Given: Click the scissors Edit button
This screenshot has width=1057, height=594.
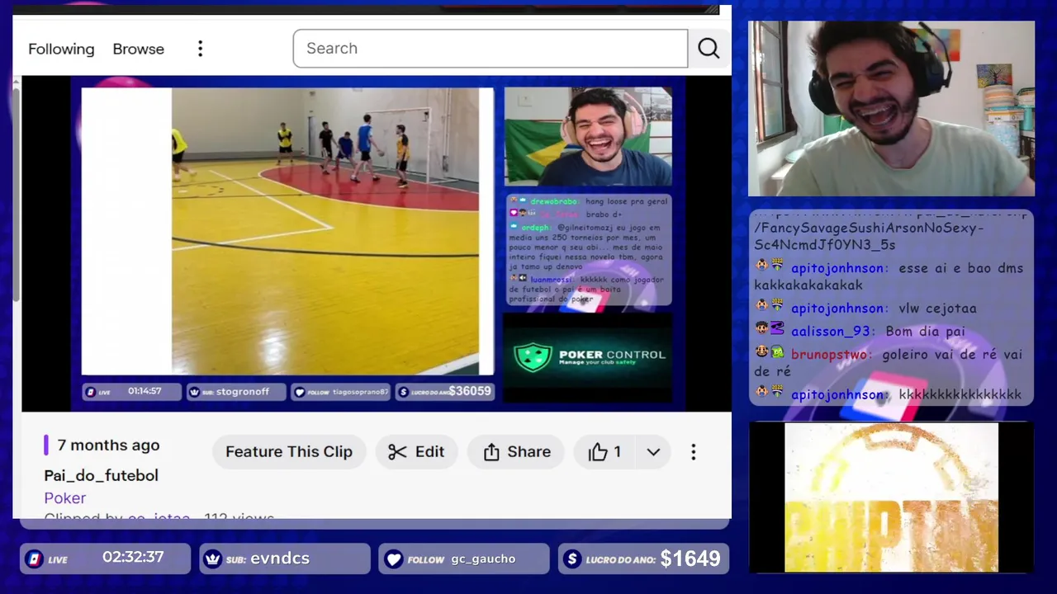Looking at the screenshot, I should pyautogui.click(x=416, y=451).
